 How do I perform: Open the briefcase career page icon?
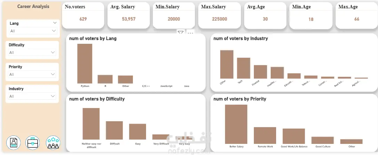[33, 142]
